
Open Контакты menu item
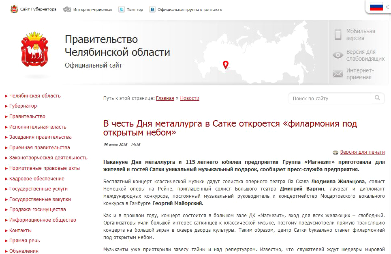point(20,231)
